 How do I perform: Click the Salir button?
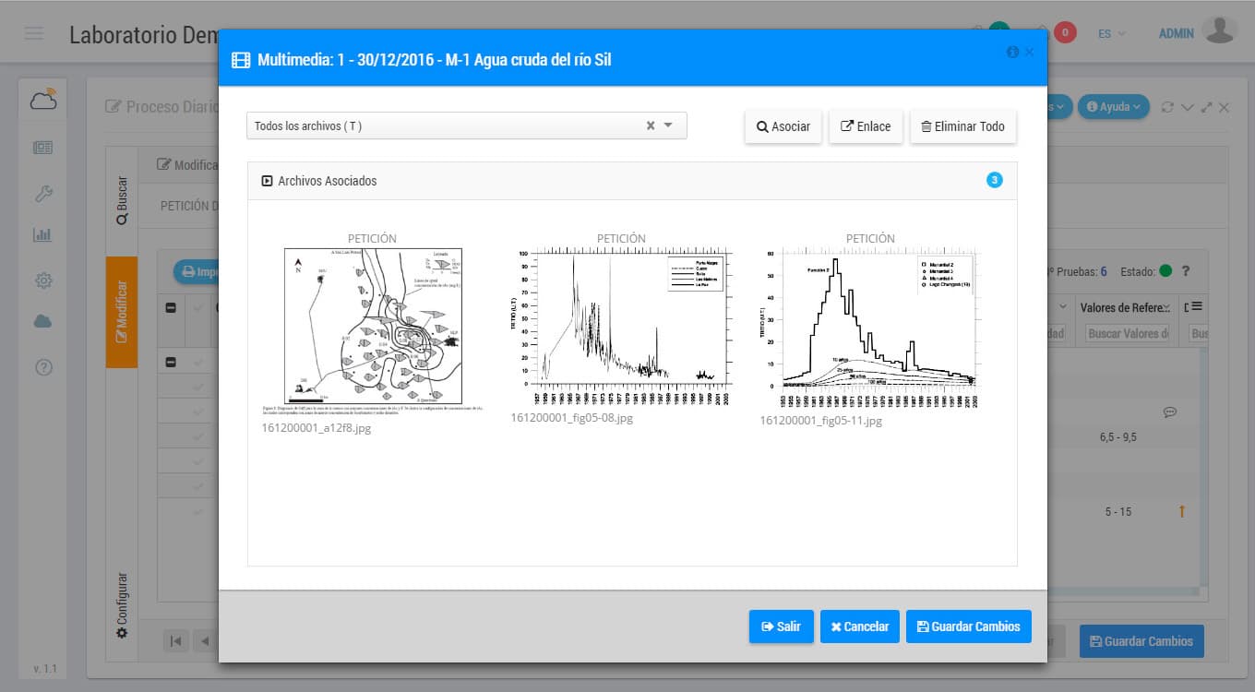pos(781,626)
